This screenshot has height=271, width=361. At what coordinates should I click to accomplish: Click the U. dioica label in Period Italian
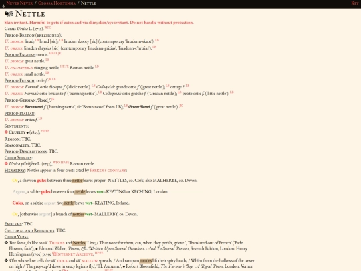[14, 120]
